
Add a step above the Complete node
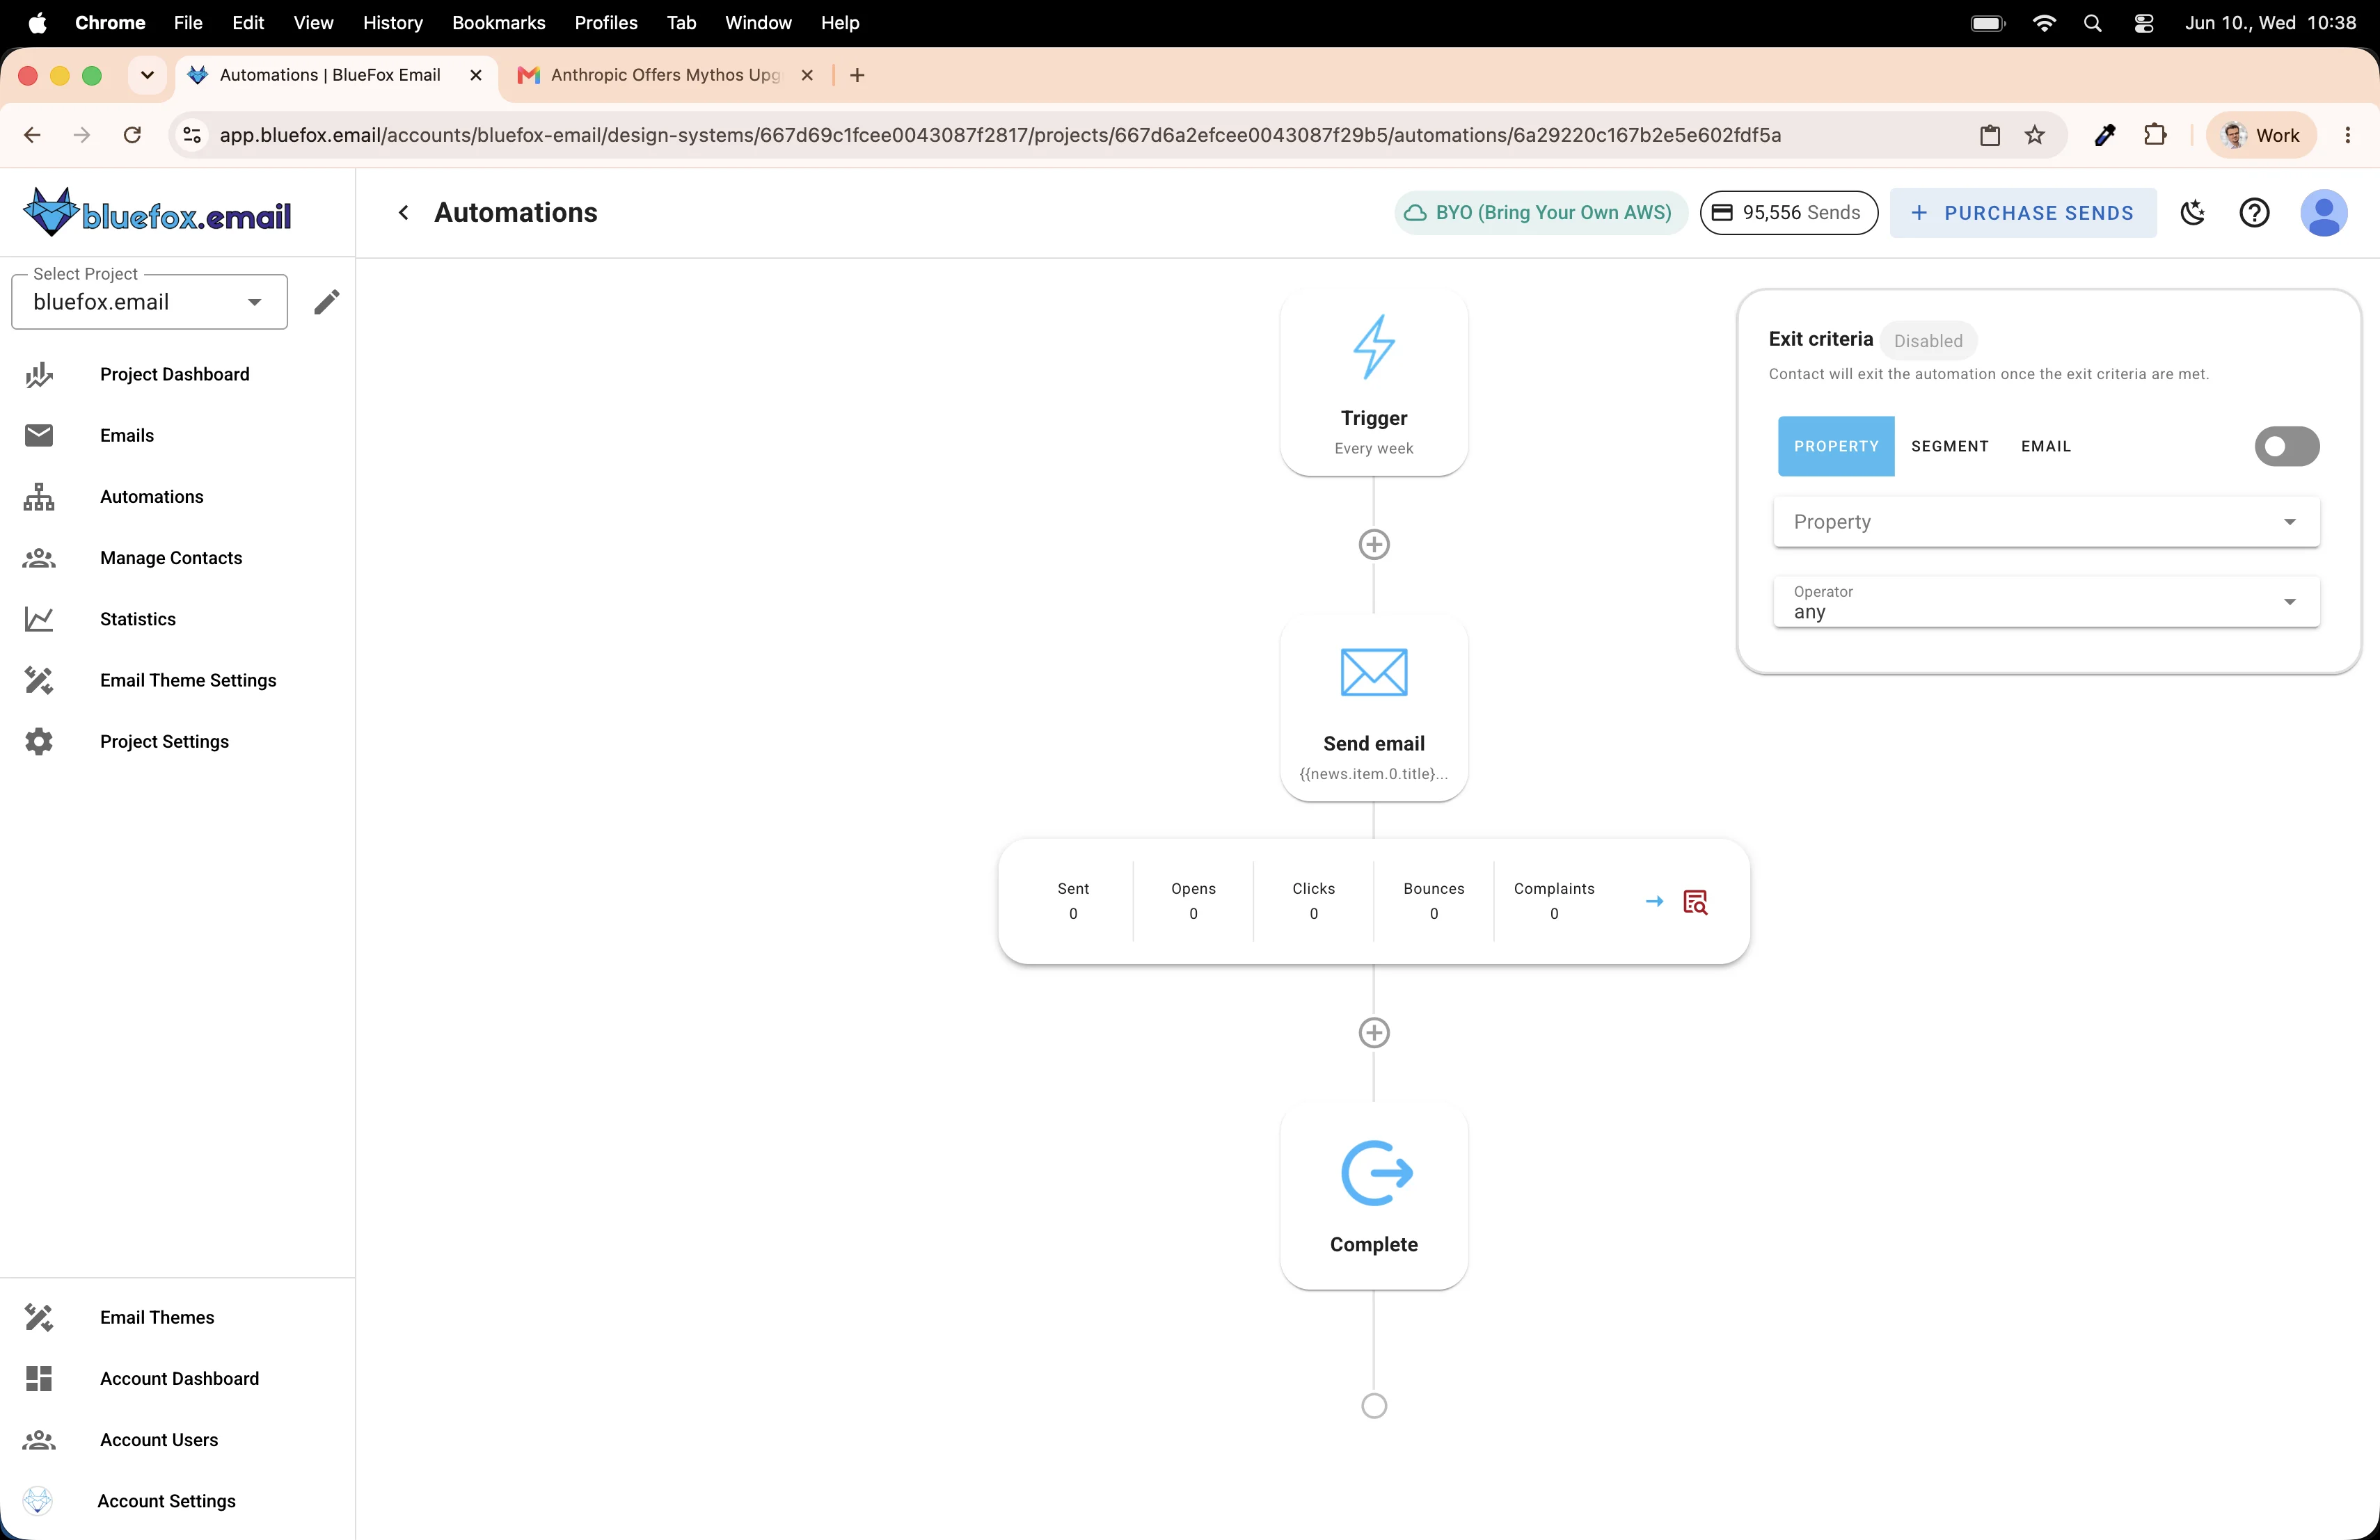(x=1374, y=1032)
